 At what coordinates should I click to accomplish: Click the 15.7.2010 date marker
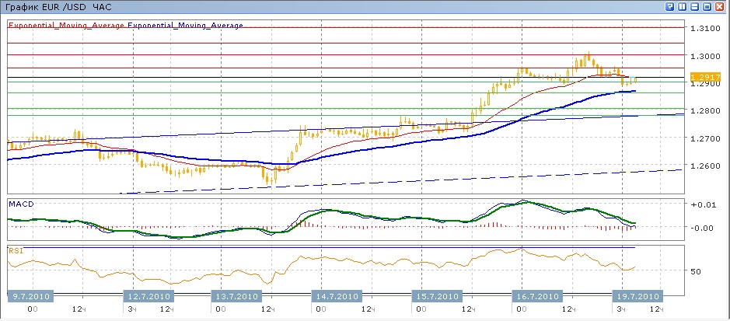tap(436, 296)
